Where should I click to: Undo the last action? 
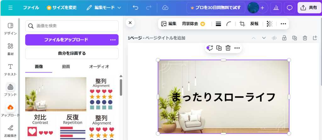tap(135, 8)
